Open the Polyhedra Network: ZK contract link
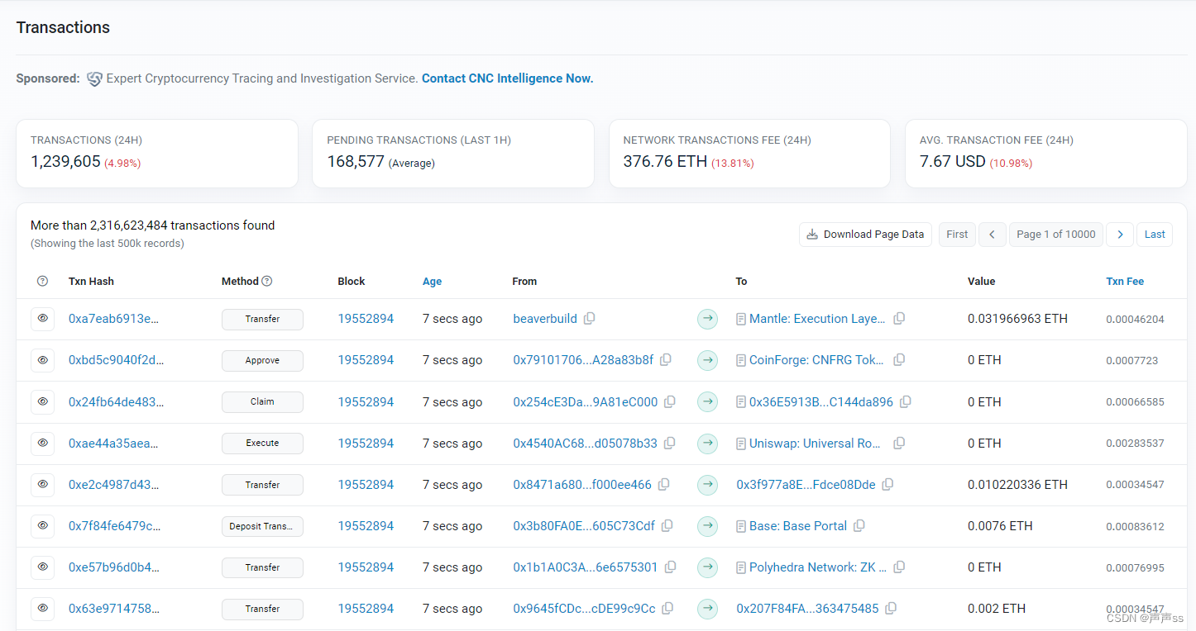Screen dimensions: 1196x631 (818, 567)
